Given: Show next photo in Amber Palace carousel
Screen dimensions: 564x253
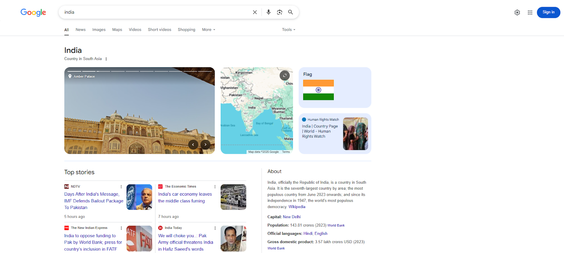Looking at the screenshot, I should [x=206, y=145].
